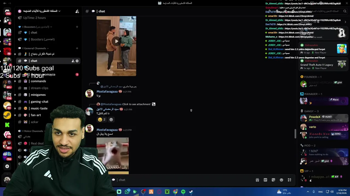Open the gift Nitro icon
The image size is (350, 196).
(257, 180)
